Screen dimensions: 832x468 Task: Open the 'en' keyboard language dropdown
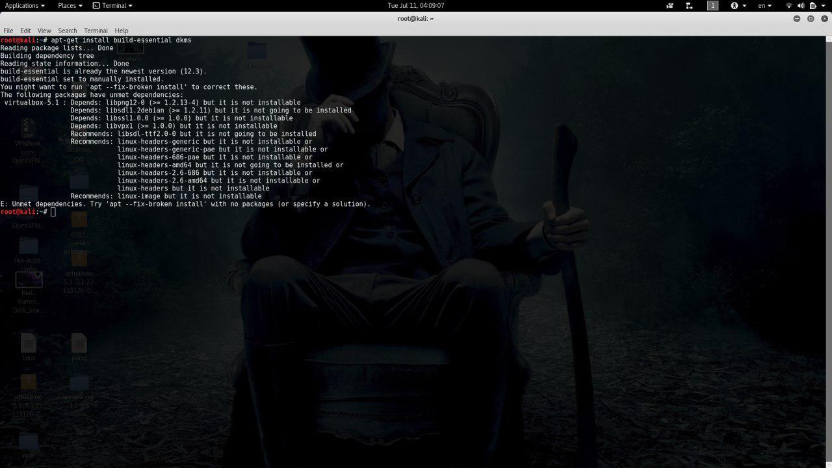(x=764, y=6)
